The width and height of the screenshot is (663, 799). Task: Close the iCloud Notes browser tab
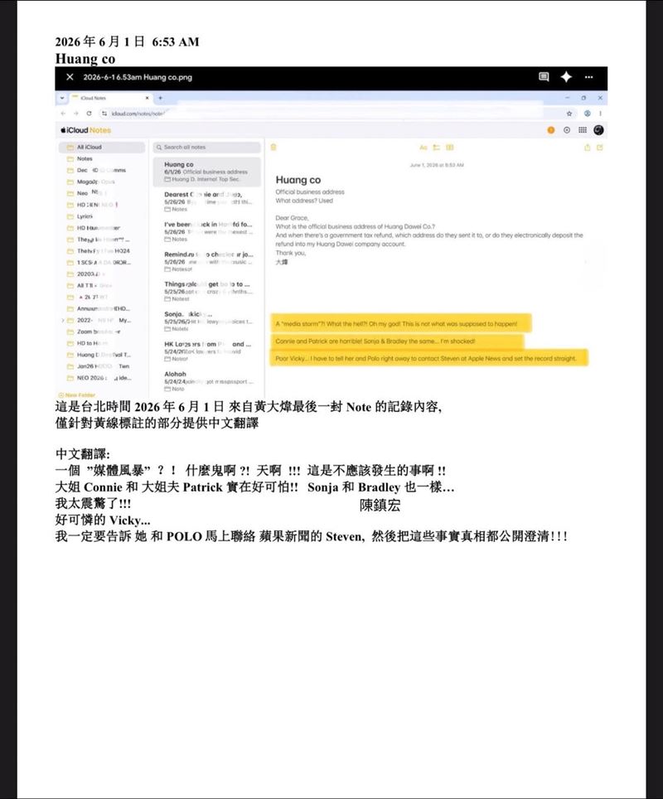[x=147, y=98]
